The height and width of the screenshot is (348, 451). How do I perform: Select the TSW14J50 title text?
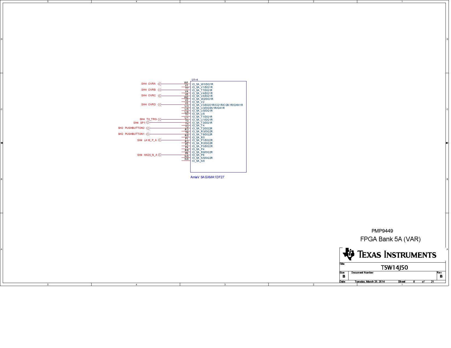point(394,267)
